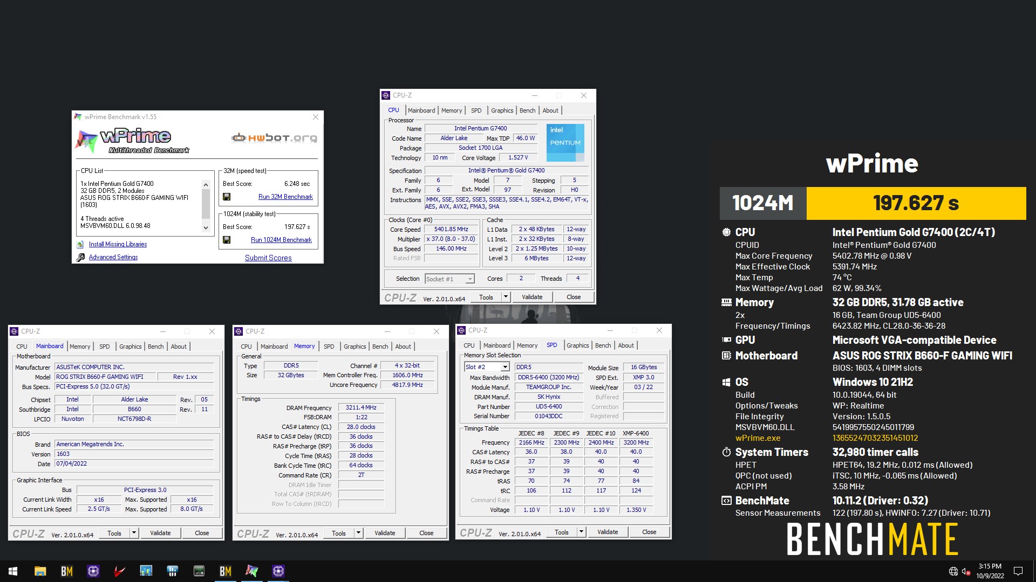Image resolution: width=1036 pixels, height=582 pixels.
Task: Switch to the Mainboard tab in the CPU-Z CPU window
Action: [421, 110]
